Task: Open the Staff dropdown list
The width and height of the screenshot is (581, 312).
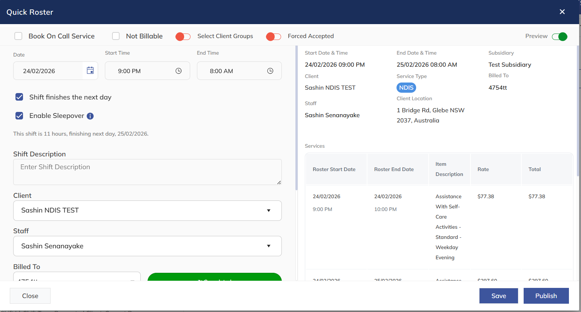Action: coord(147,246)
